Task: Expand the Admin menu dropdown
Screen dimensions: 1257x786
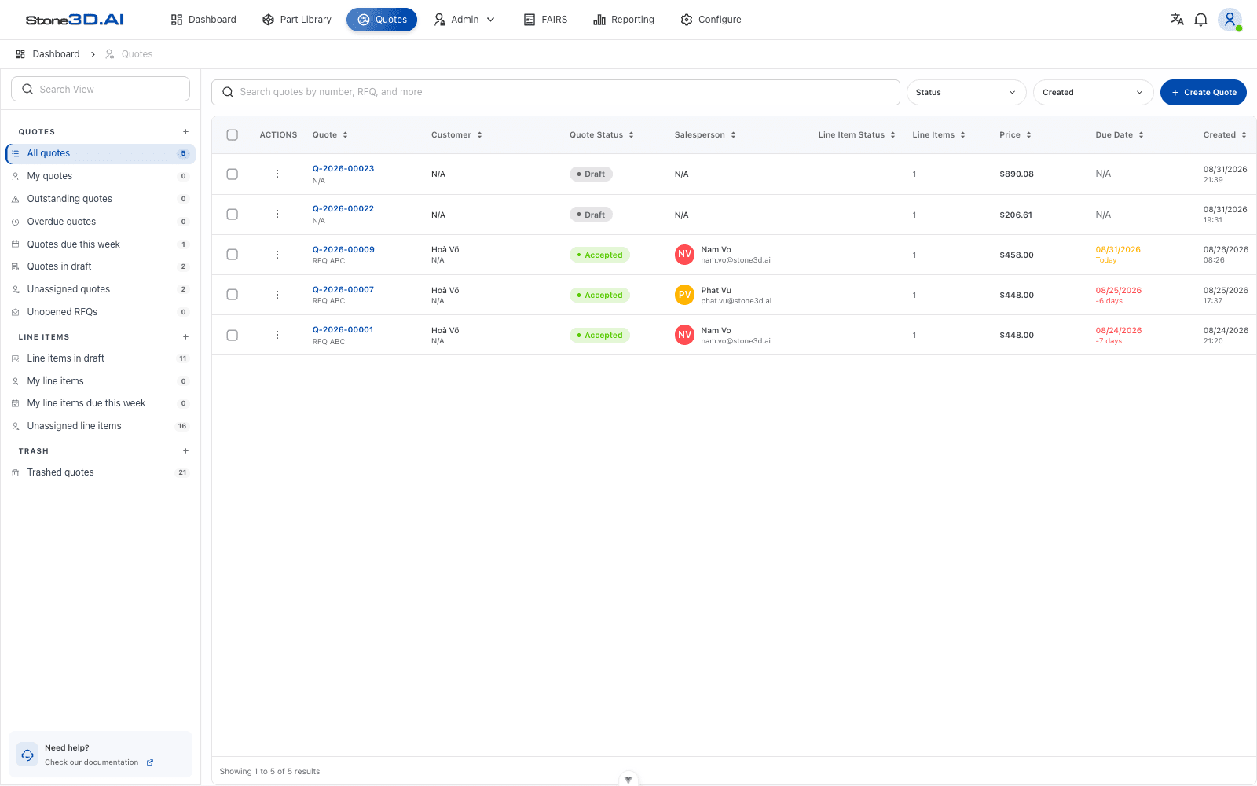Action: point(464,20)
